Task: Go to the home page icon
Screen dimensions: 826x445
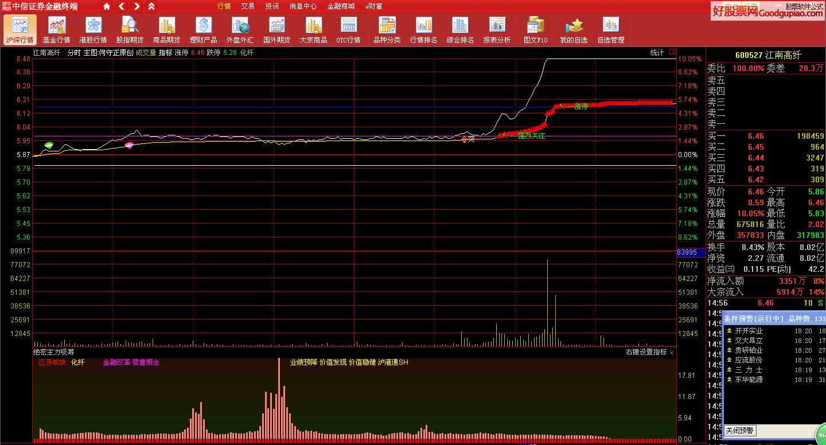Action: 107,6
